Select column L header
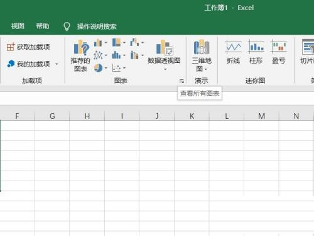Viewport: 314px width, 236px height. (x=227, y=116)
